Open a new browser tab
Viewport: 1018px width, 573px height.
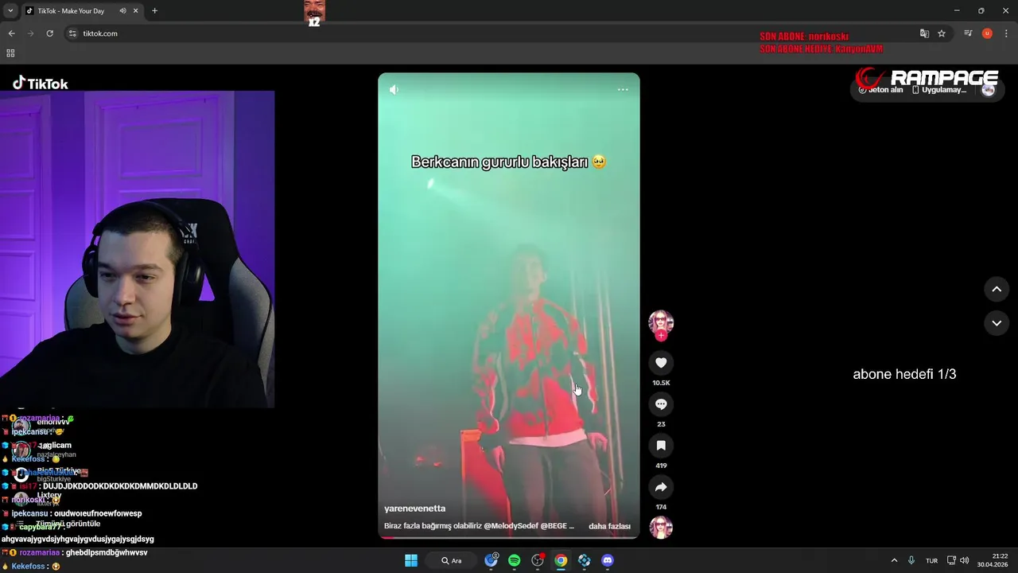click(154, 11)
